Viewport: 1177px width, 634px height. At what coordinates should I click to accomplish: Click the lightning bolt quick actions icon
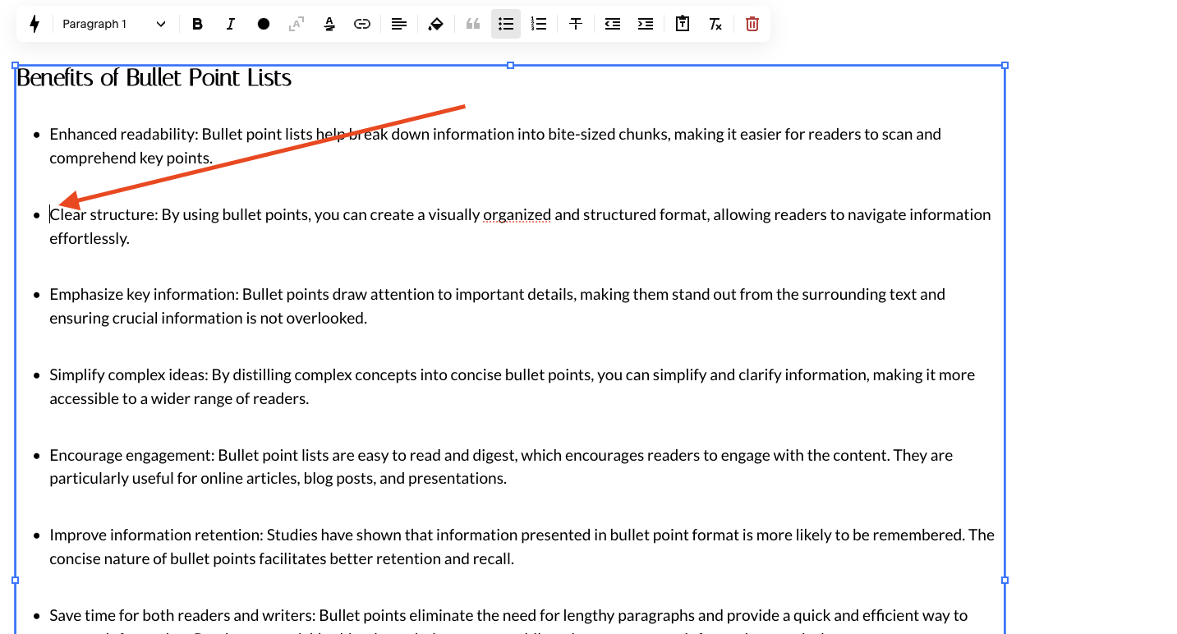(x=34, y=24)
